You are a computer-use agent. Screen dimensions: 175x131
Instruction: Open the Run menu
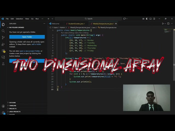coord(37,19)
